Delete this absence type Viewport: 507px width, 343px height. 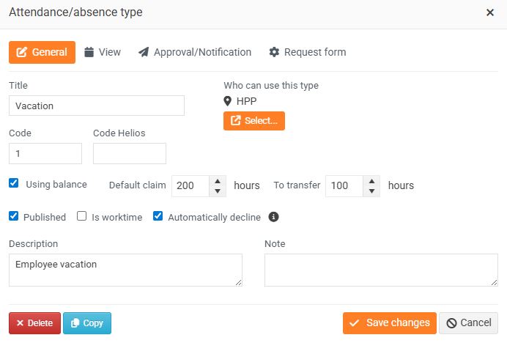coord(34,323)
